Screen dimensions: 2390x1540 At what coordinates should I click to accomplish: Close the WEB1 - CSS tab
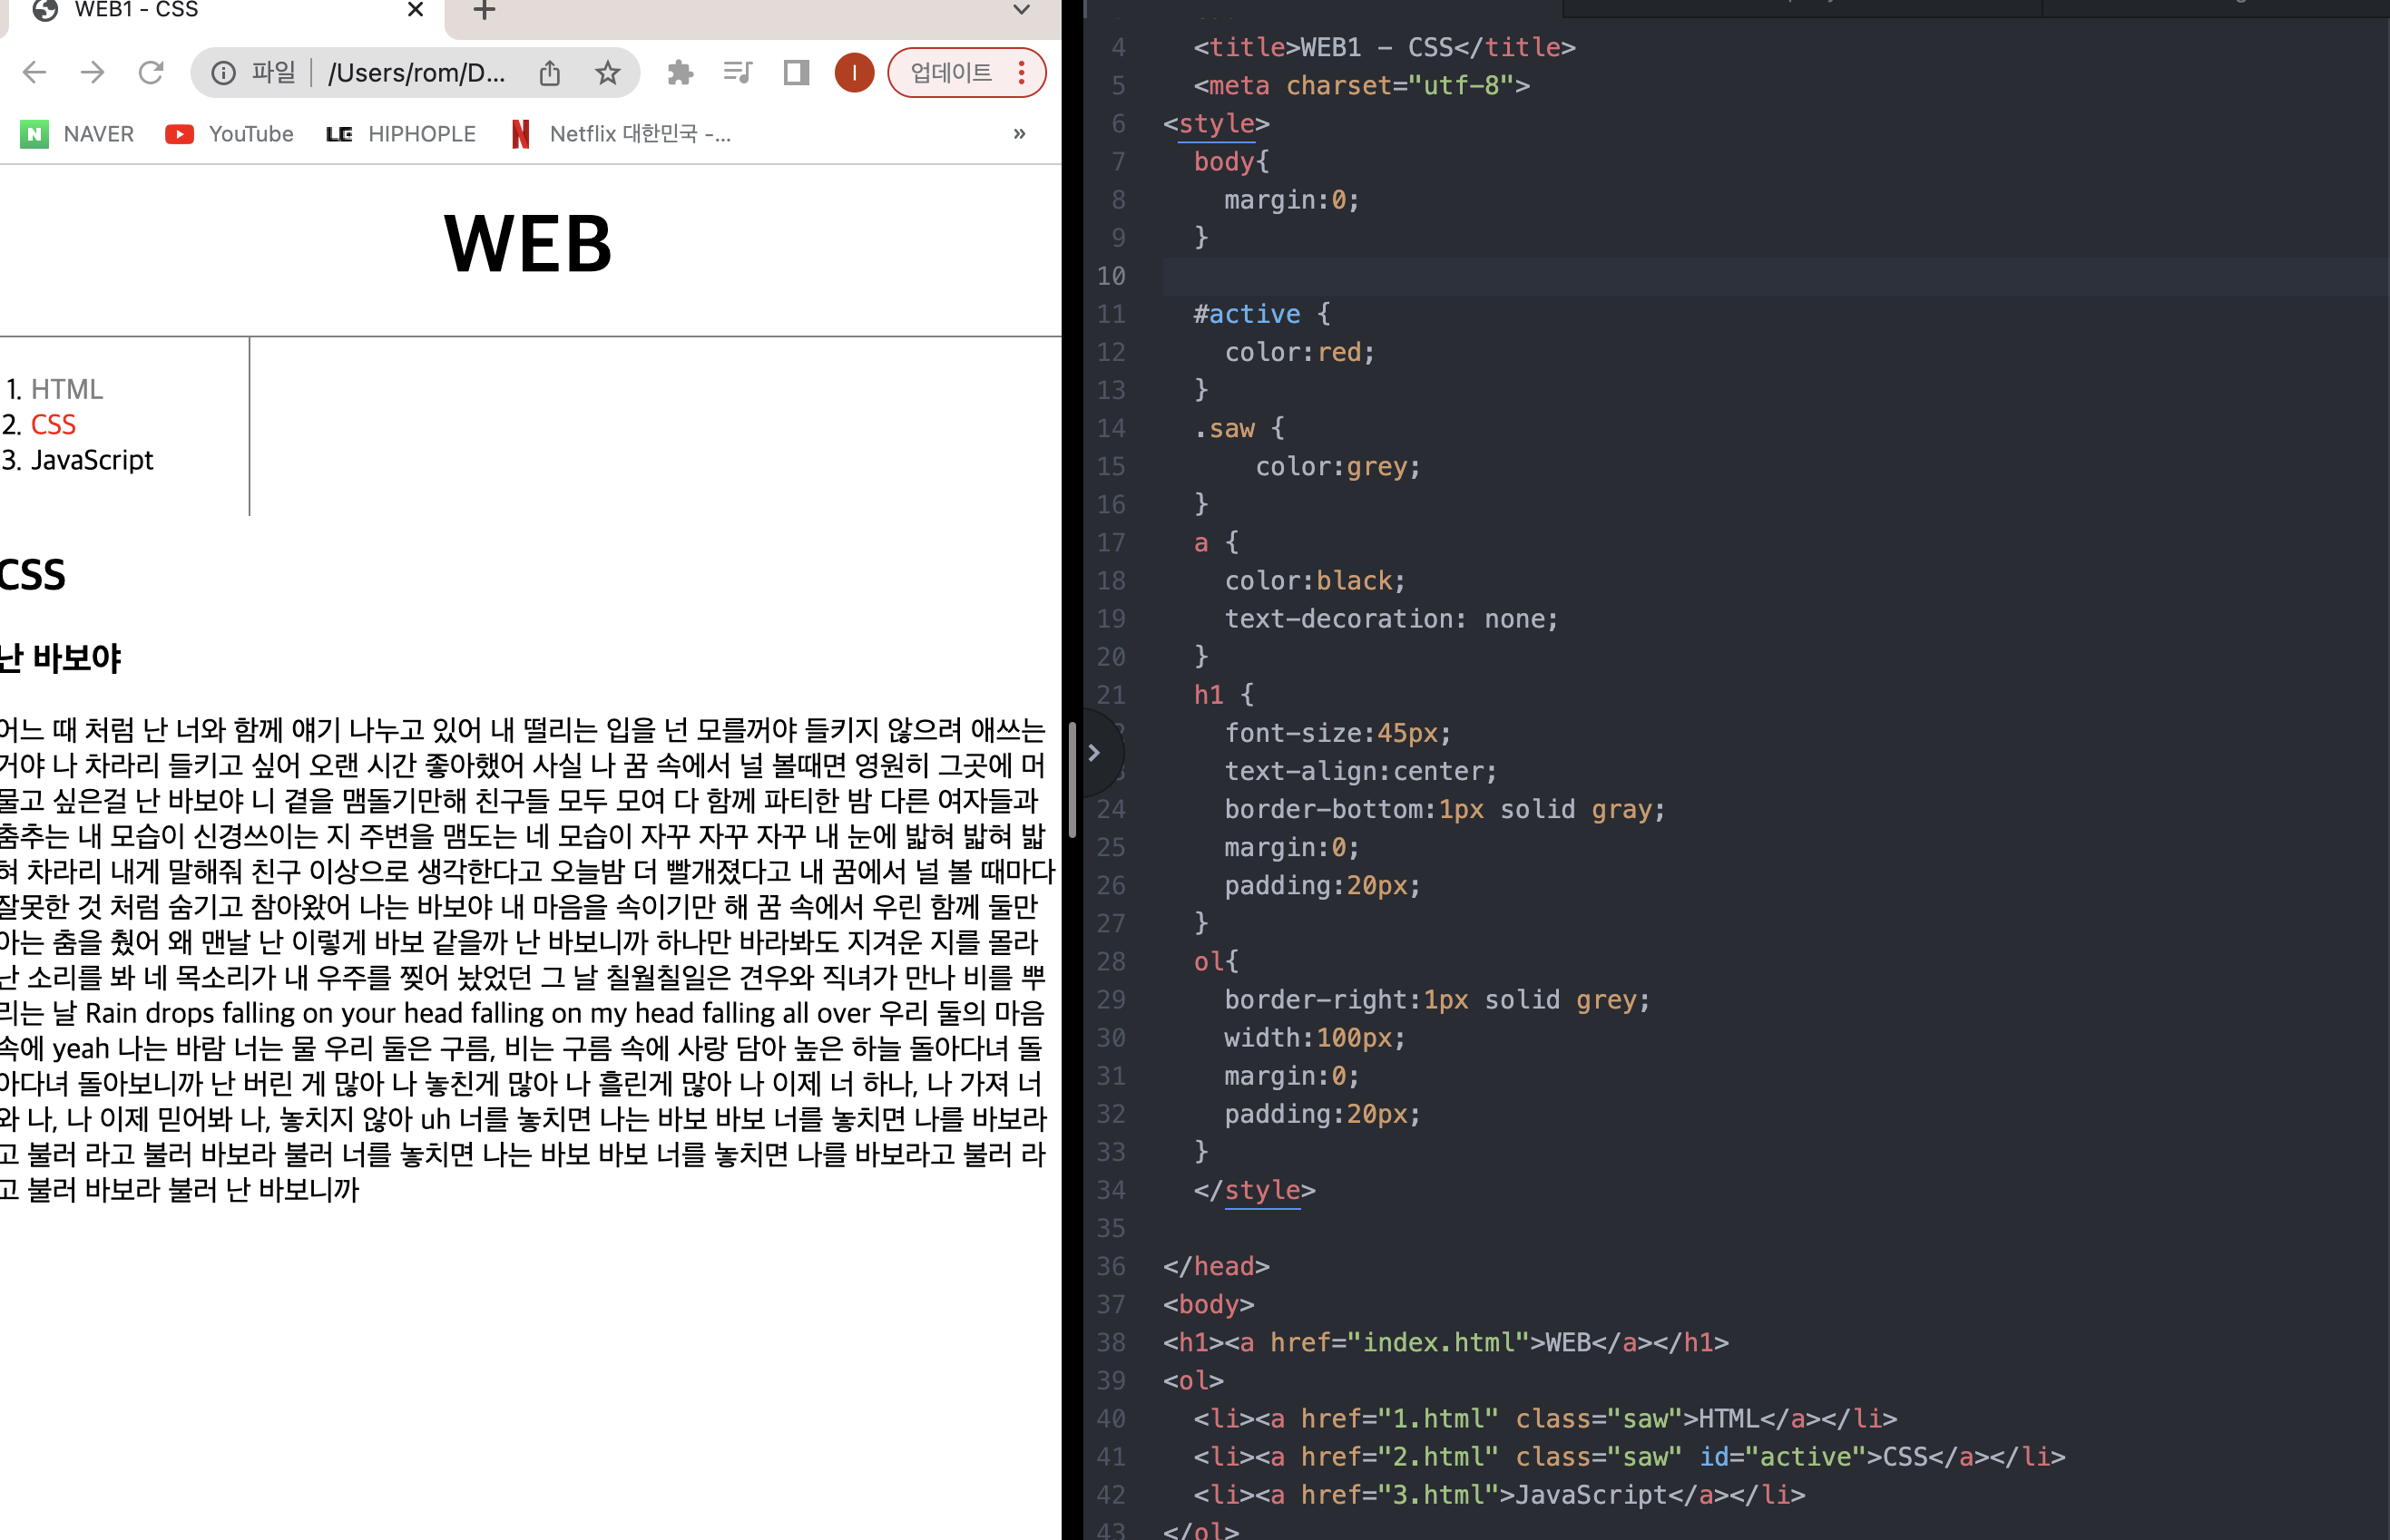click(416, 10)
